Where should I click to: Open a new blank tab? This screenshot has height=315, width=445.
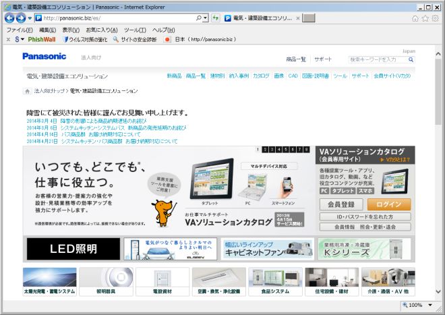tap(309, 18)
